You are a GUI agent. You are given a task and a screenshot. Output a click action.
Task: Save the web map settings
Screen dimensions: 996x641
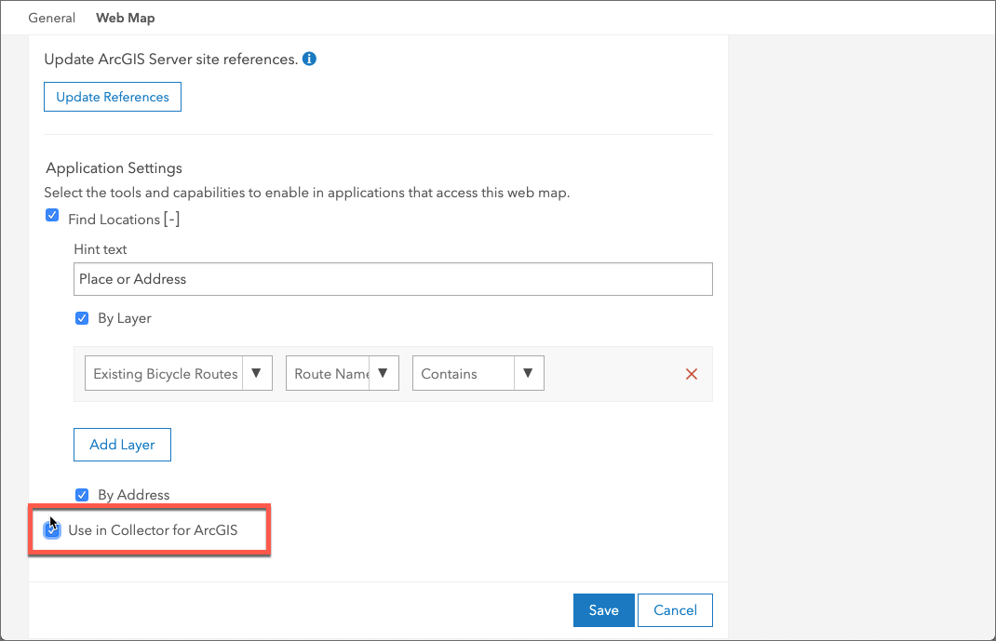603,610
